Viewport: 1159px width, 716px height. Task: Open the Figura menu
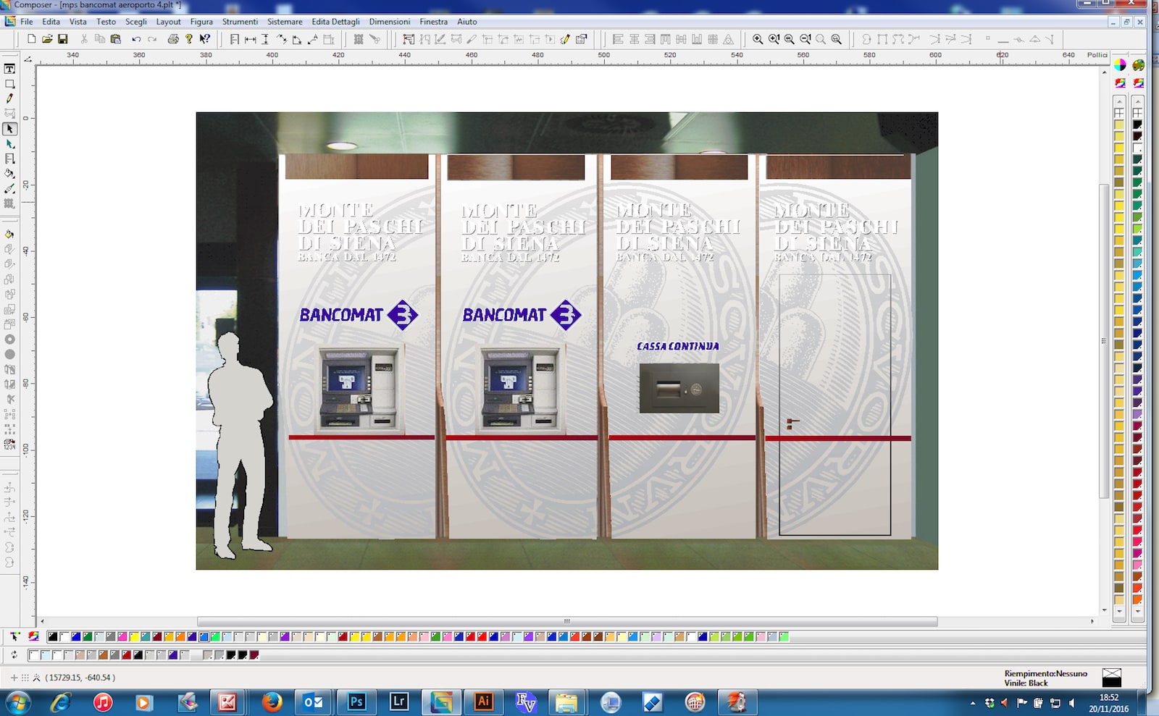[201, 22]
